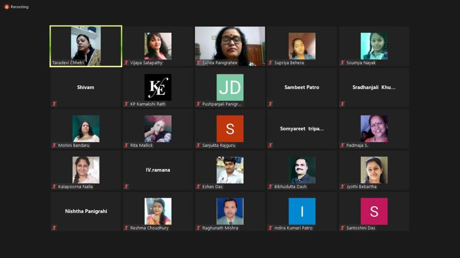Select the IV.ramana participant tile
460x258 pixels.
[x=158, y=170]
